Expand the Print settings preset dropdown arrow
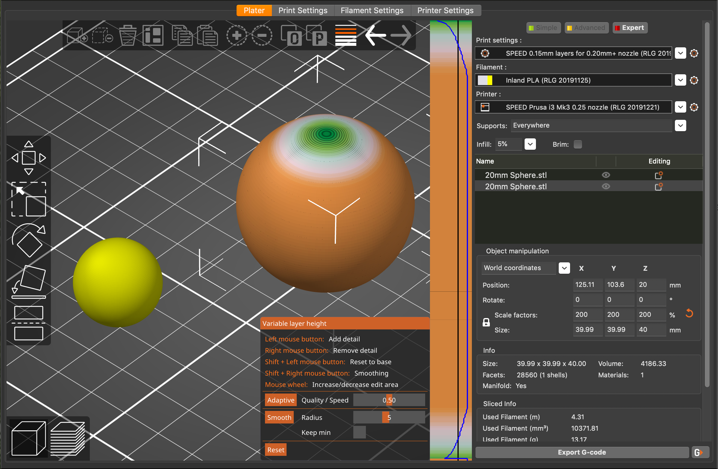 [x=680, y=53]
